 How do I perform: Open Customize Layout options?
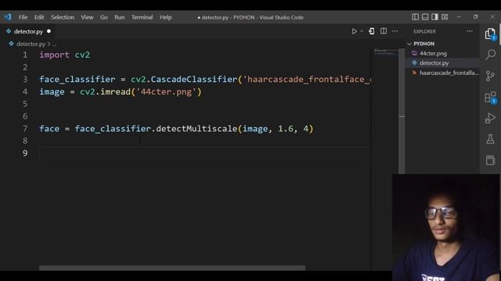point(445,17)
